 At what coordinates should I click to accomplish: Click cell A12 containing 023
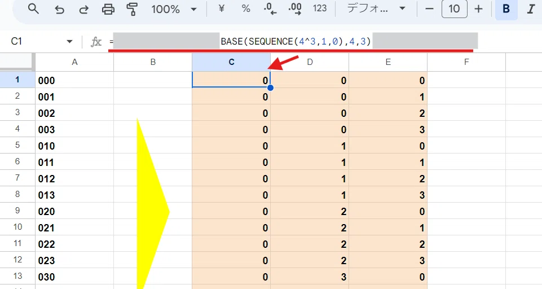pyautogui.click(x=74, y=260)
